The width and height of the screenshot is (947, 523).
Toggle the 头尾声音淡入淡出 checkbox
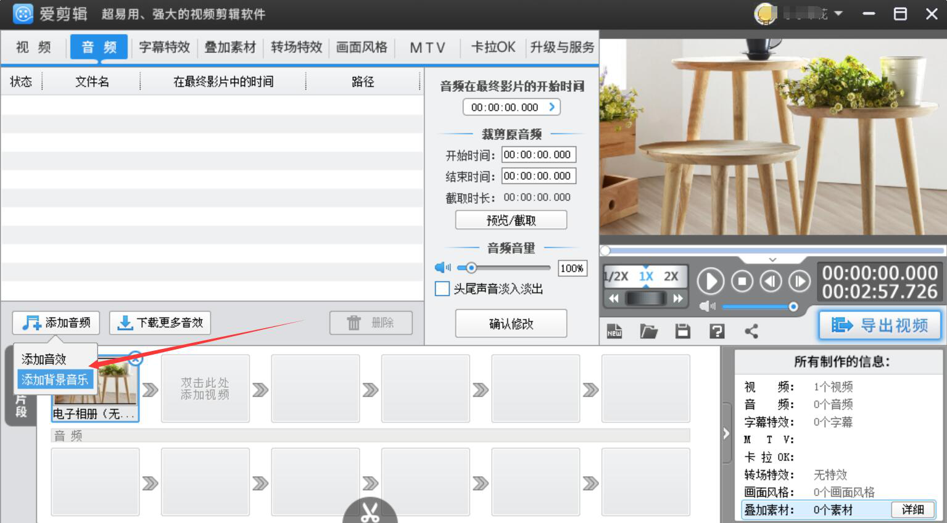click(442, 289)
